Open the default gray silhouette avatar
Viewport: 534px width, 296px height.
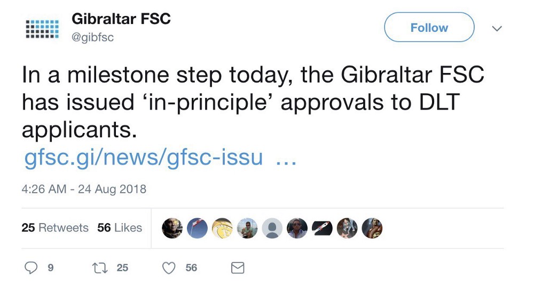[272, 228]
